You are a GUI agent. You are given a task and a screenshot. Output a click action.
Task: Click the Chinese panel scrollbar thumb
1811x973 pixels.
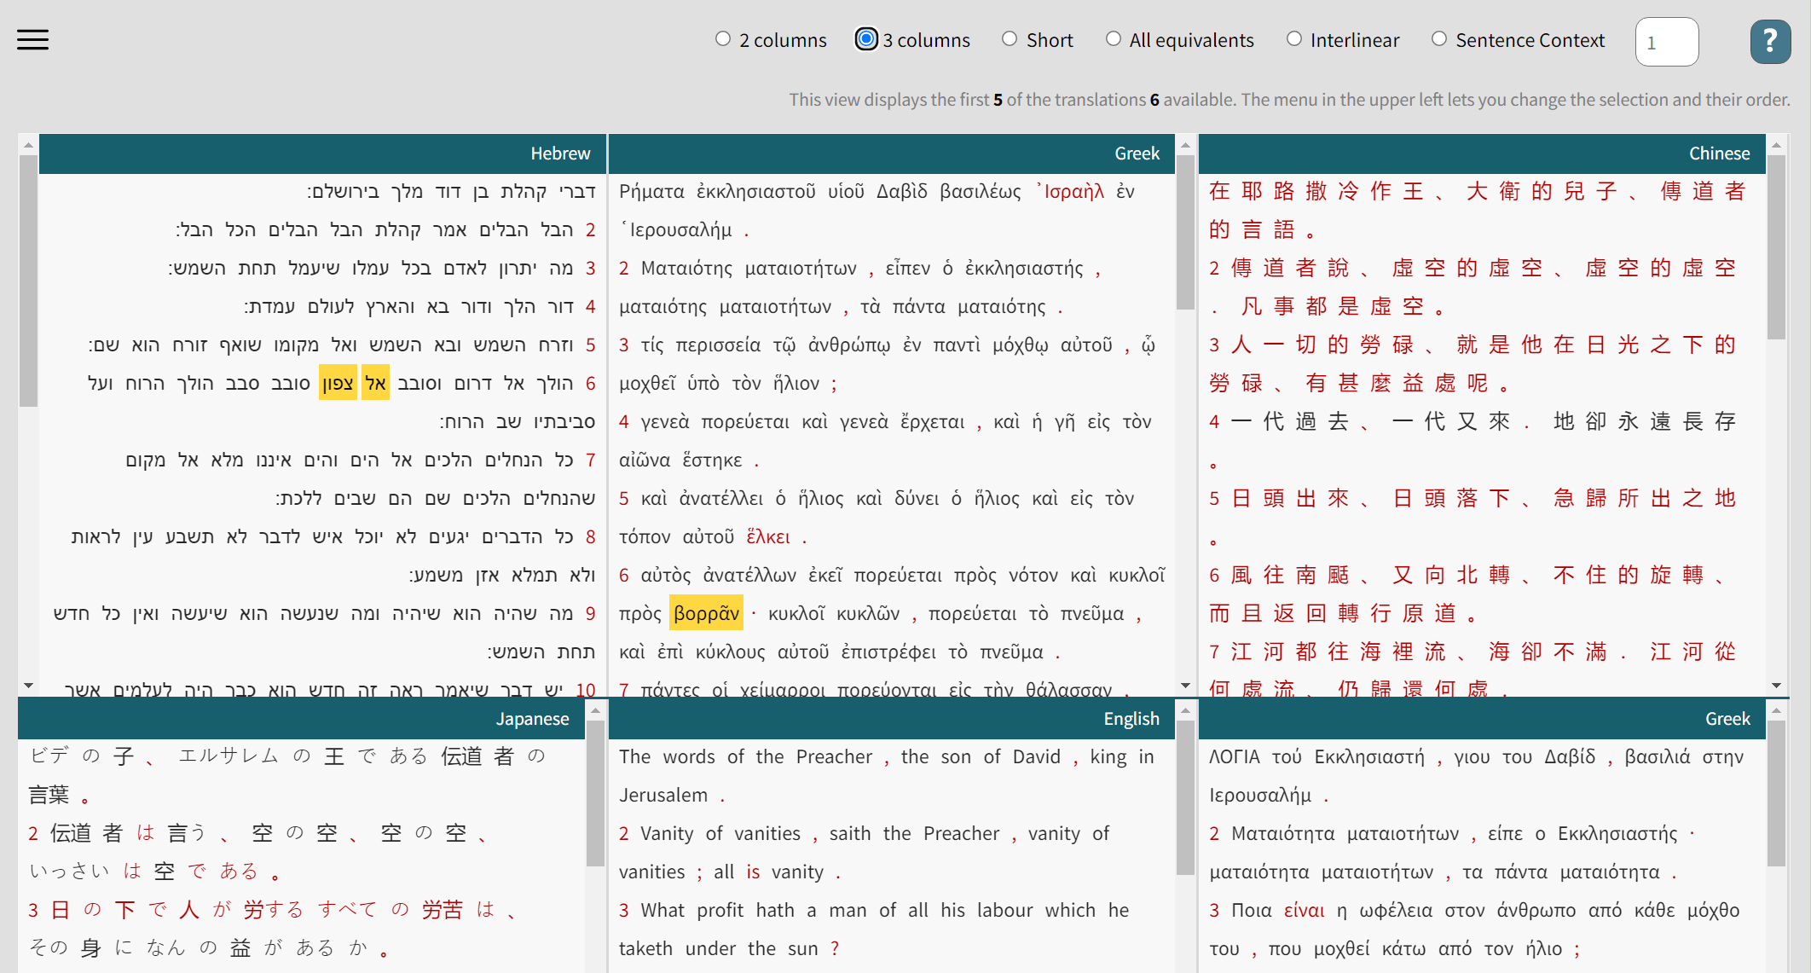point(1777,247)
